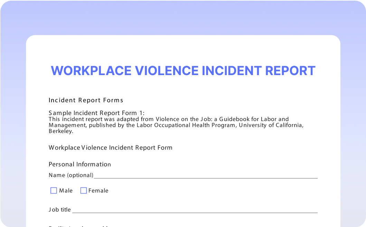Click the blue background above the document
The height and width of the screenshot is (227, 366).
click(183, 17)
